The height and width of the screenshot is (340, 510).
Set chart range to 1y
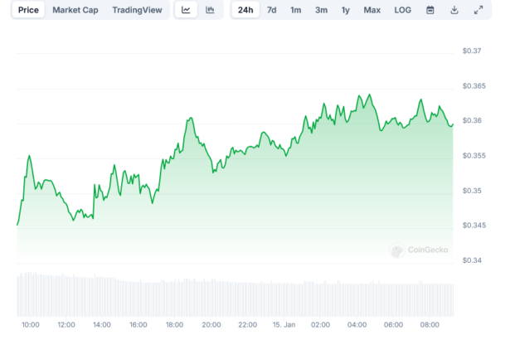346,10
